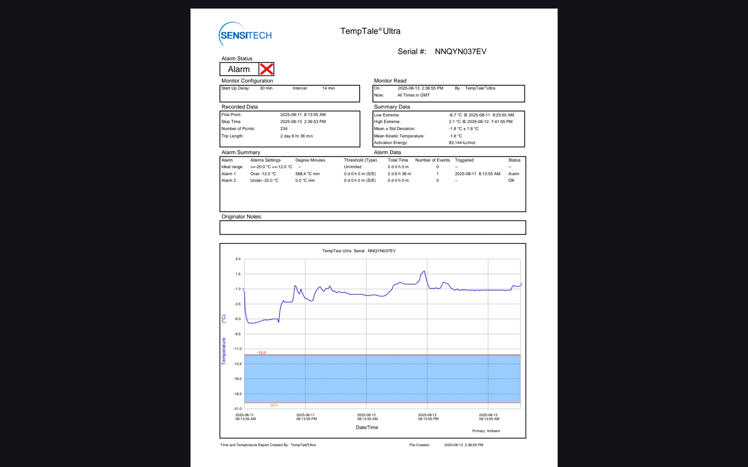The image size is (748, 467).
Task: Click the Alarm 2 OK status
Action: pos(511,181)
